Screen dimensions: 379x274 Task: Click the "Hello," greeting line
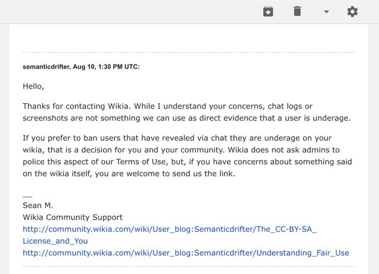pos(33,86)
